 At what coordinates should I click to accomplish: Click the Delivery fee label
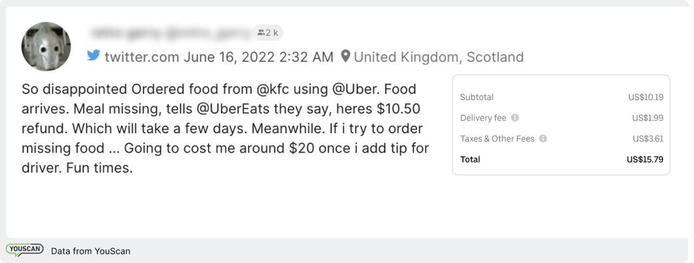click(x=484, y=118)
